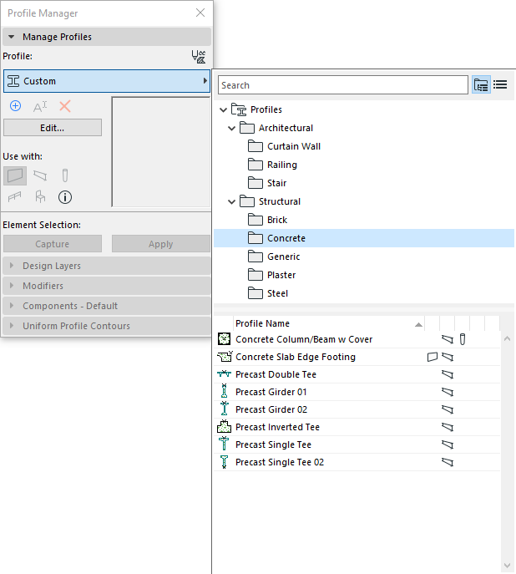
Task: Click the Rename profile icon
Action: [40, 106]
